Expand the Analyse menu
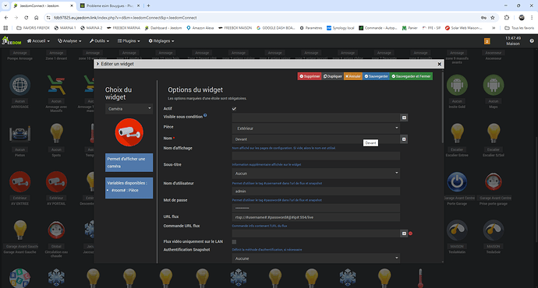 (x=69, y=40)
